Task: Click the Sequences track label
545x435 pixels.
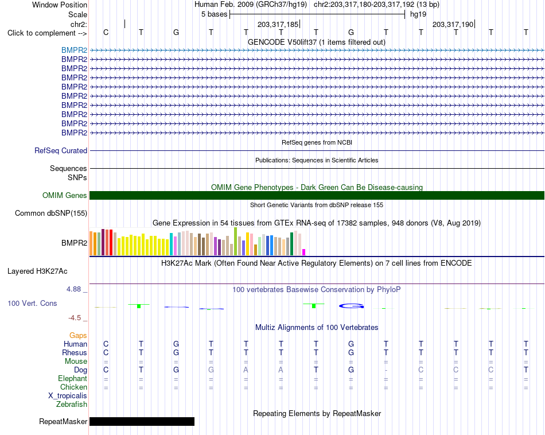Action: [x=68, y=168]
